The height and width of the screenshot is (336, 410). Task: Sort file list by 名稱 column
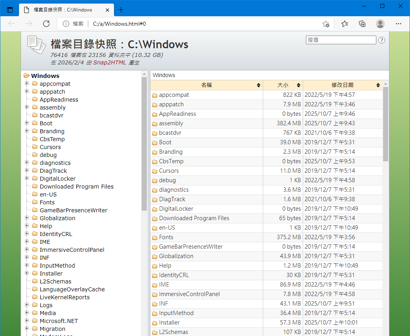(207, 85)
